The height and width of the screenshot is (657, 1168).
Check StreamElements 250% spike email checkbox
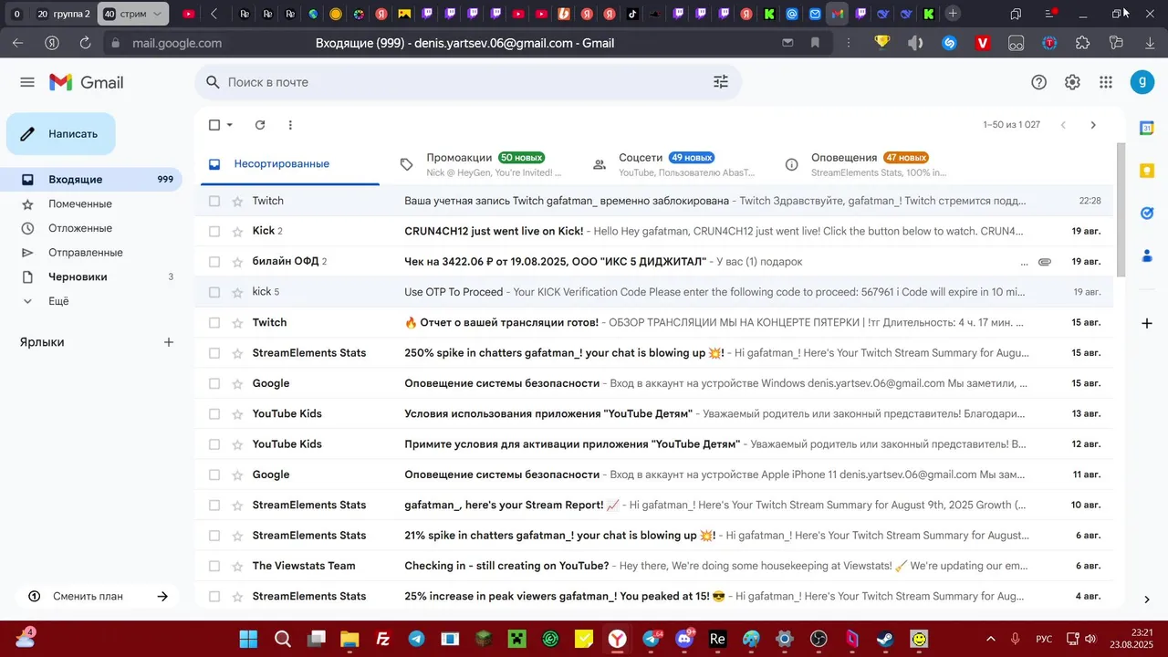tap(214, 353)
